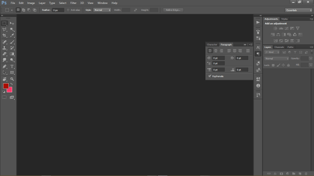
Task: Toggle Lock all in Layers panel
Action: [x=288, y=65]
